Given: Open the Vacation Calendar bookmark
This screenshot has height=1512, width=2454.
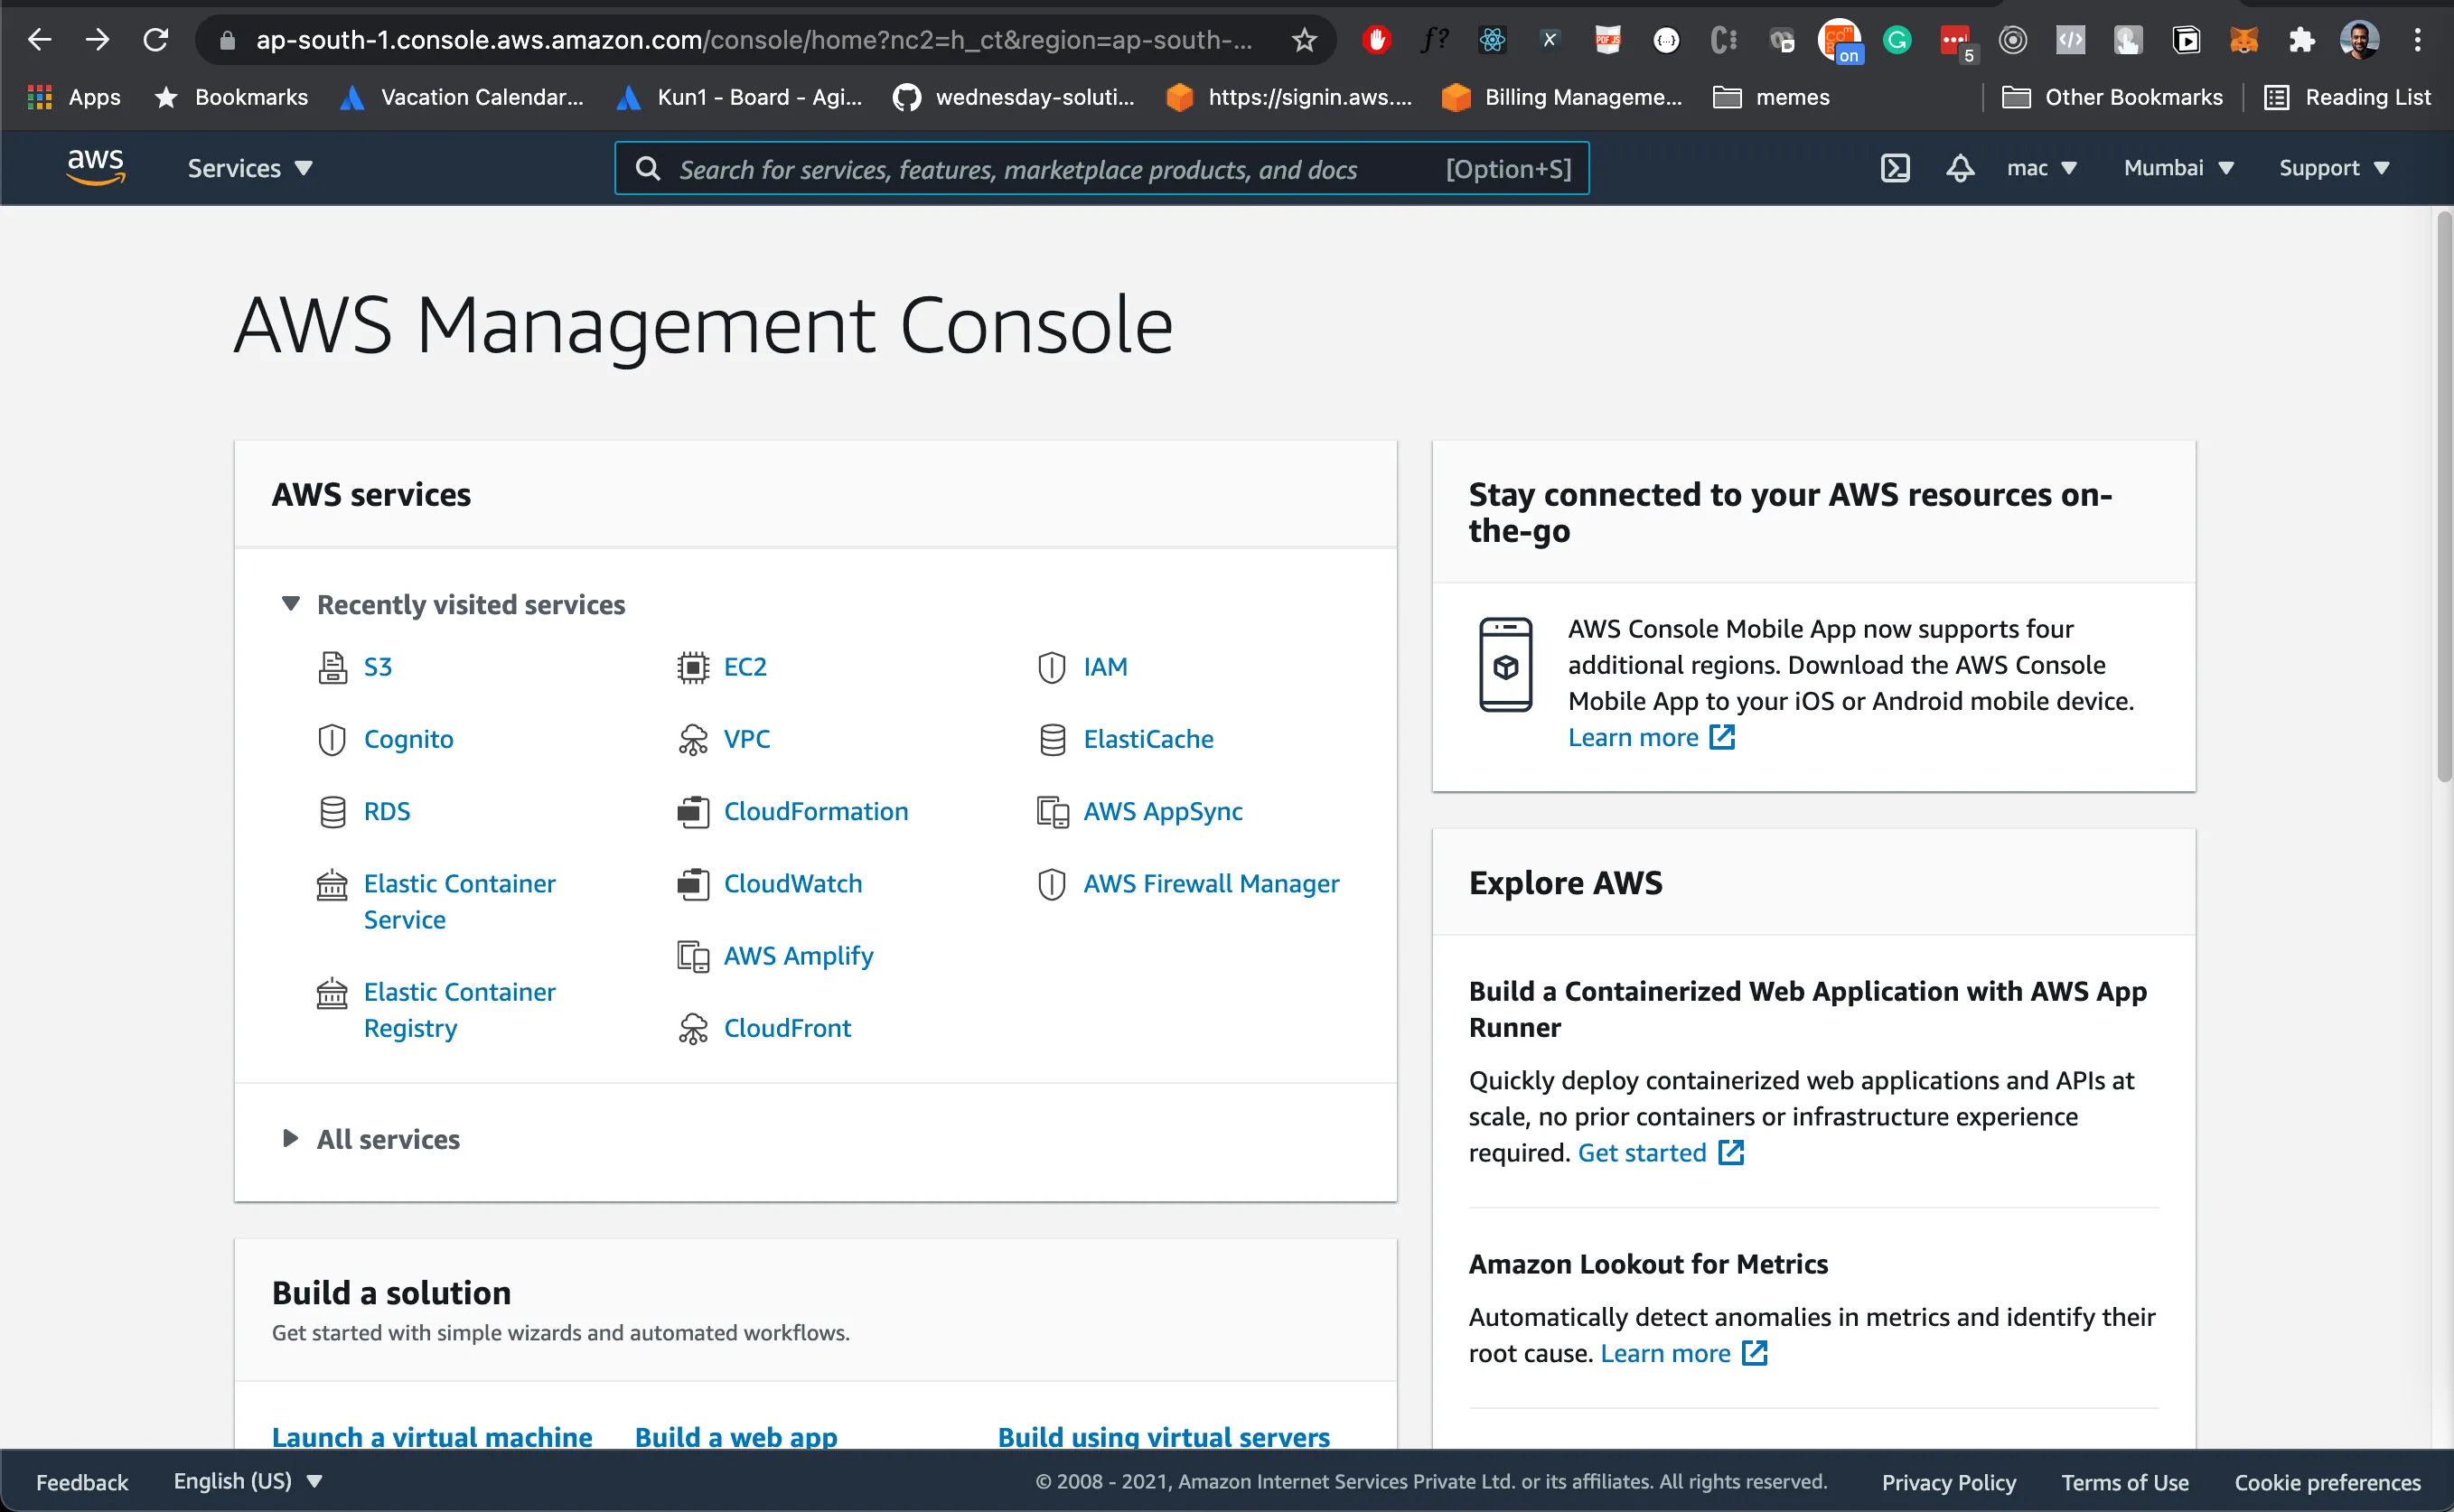Looking at the screenshot, I should point(463,97).
